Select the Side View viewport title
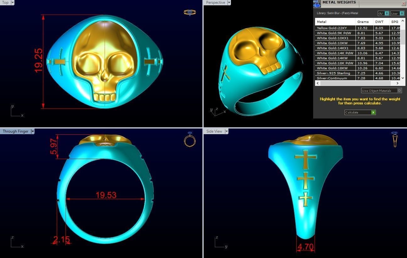The width and height of the screenshot is (407, 258). click(x=214, y=131)
